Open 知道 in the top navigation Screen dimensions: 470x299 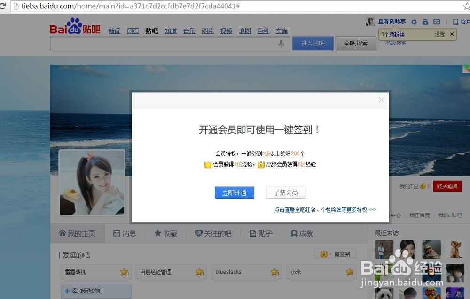coord(171,31)
